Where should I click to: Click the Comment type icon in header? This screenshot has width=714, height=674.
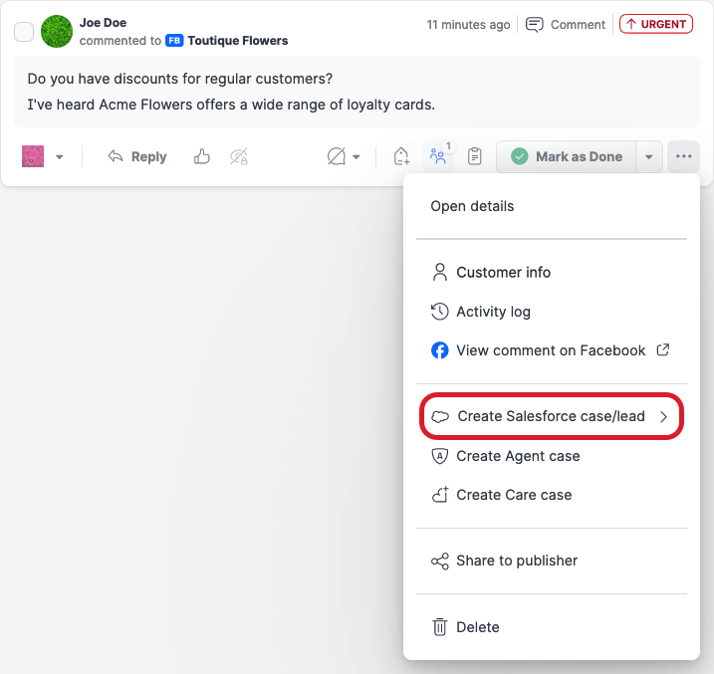[535, 24]
